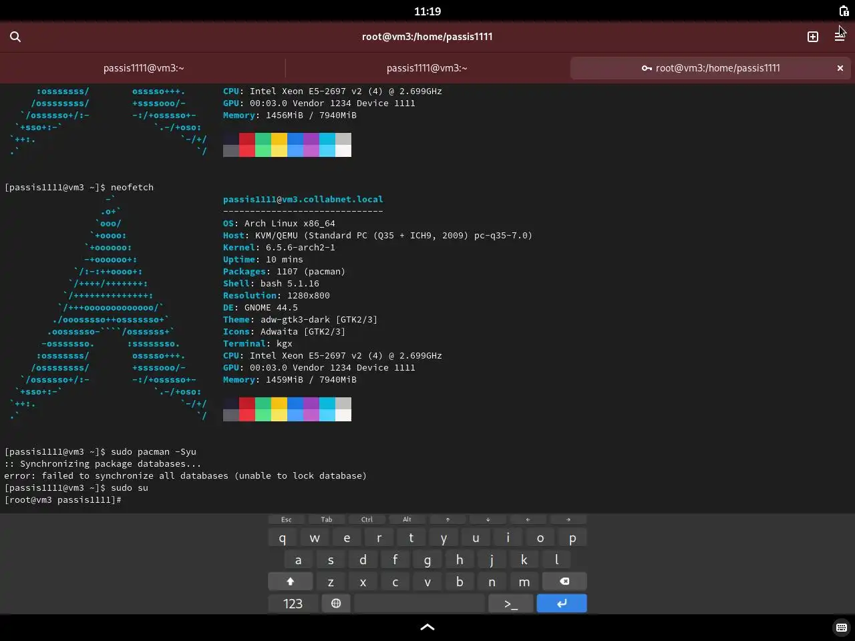Viewport: 855px width, 641px height.
Task: Tap the space bar
Action: (419, 604)
